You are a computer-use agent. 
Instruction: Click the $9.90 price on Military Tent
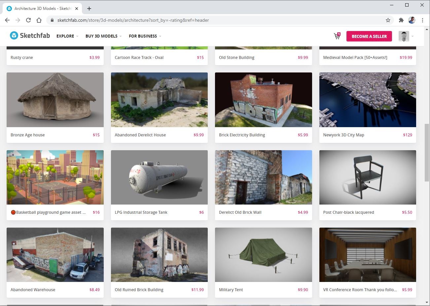pos(303,290)
